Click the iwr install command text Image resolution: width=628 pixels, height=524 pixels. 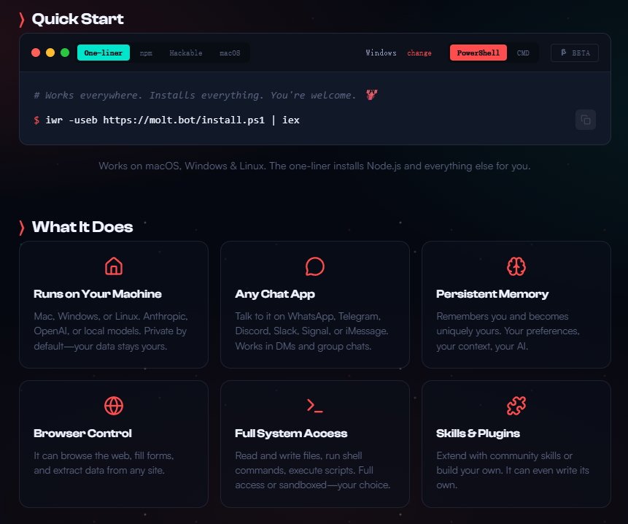click(172, 120)
